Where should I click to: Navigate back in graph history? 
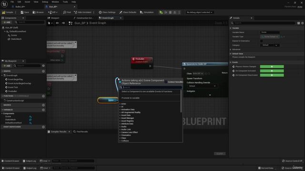tap(57, 23)
